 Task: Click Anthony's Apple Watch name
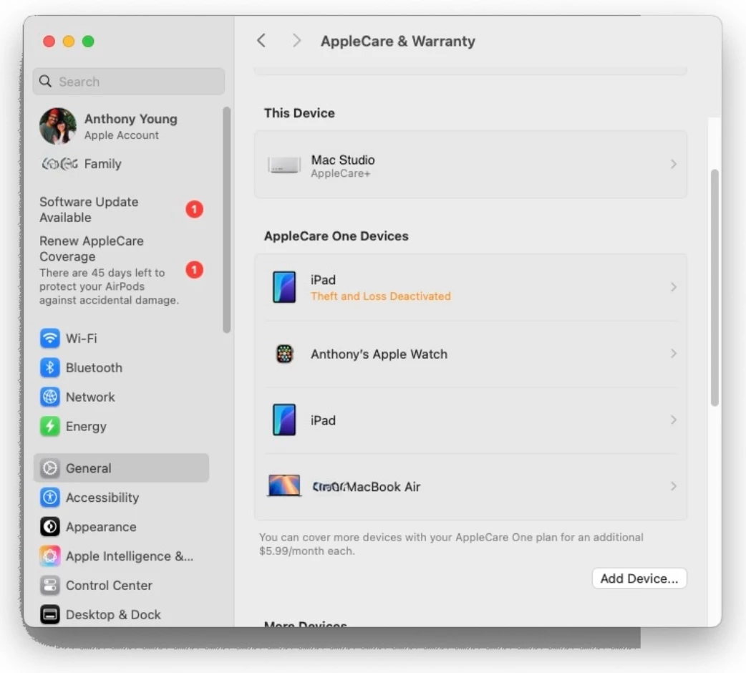(379, 354)
